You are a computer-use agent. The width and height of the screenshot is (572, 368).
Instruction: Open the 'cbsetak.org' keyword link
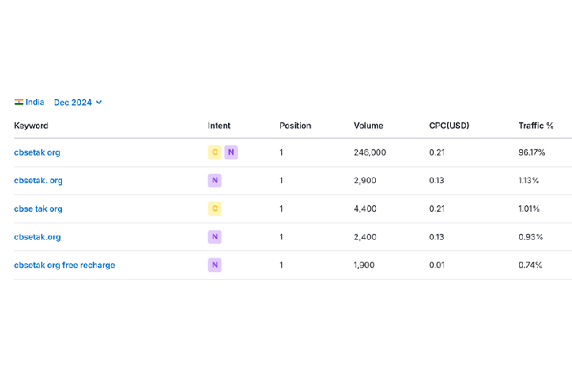38,237
